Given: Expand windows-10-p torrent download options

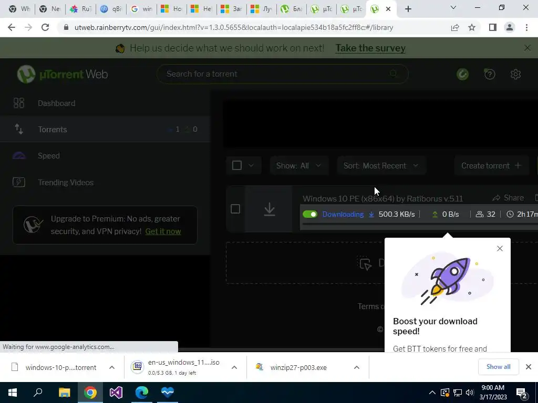Looking at the screenshot, I should click(x=112, y=367).
